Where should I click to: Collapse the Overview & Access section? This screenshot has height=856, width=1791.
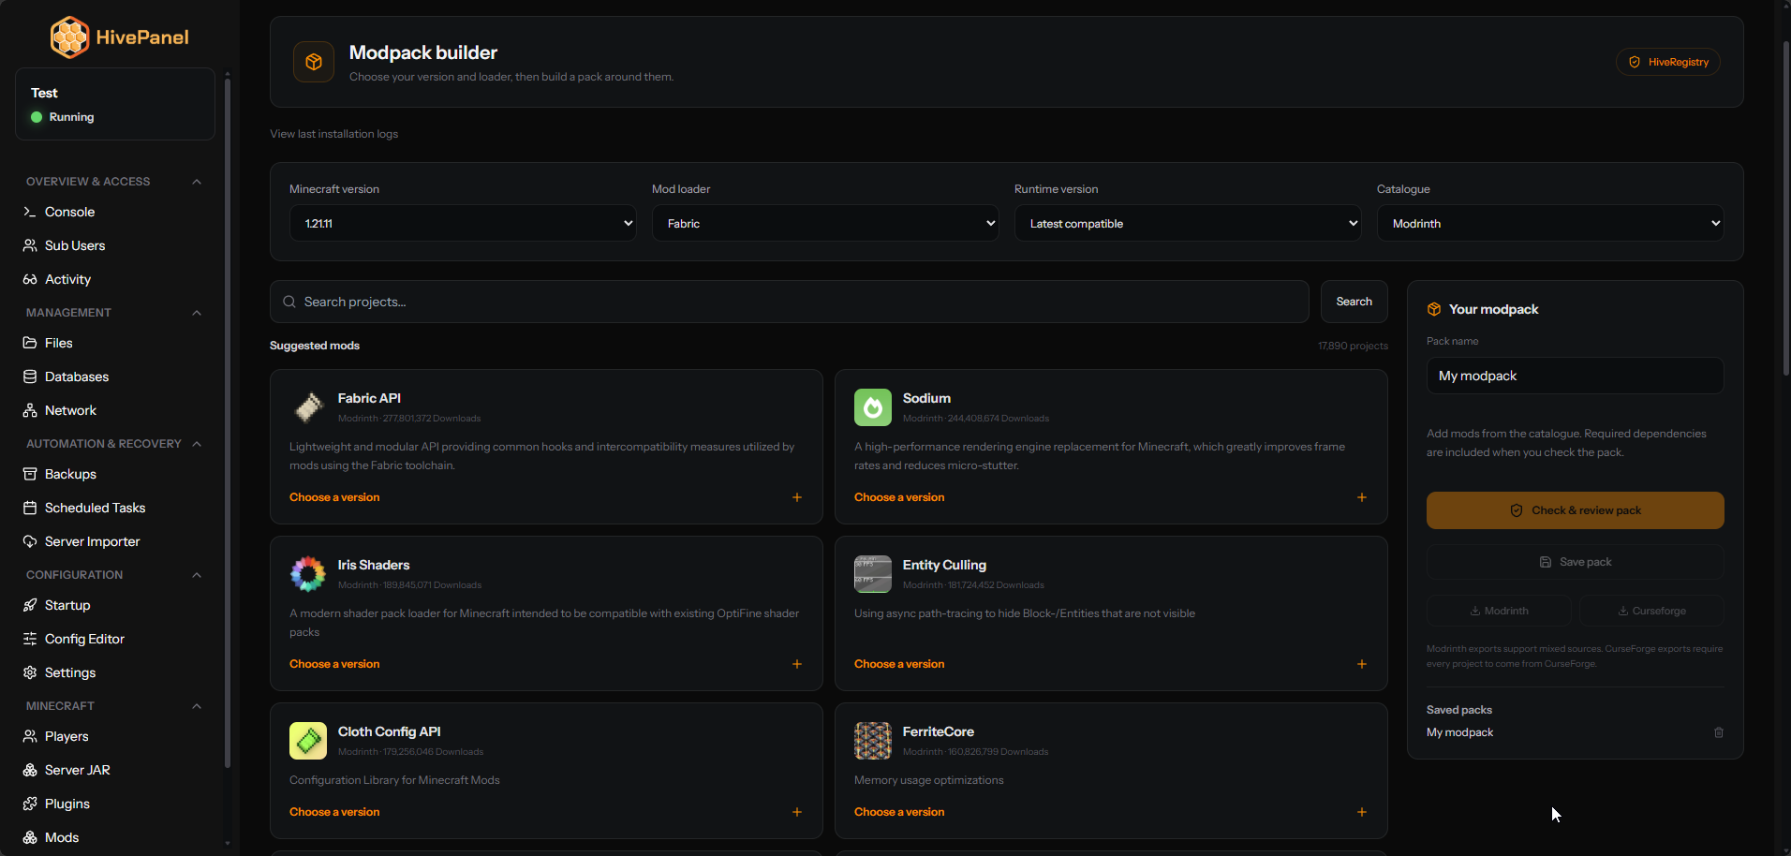[197, 182]
